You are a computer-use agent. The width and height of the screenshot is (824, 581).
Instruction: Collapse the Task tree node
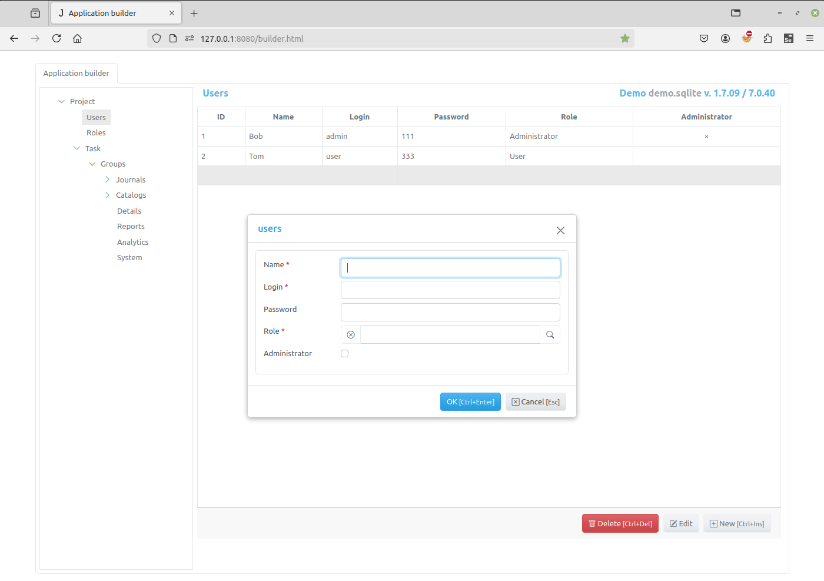76,148
